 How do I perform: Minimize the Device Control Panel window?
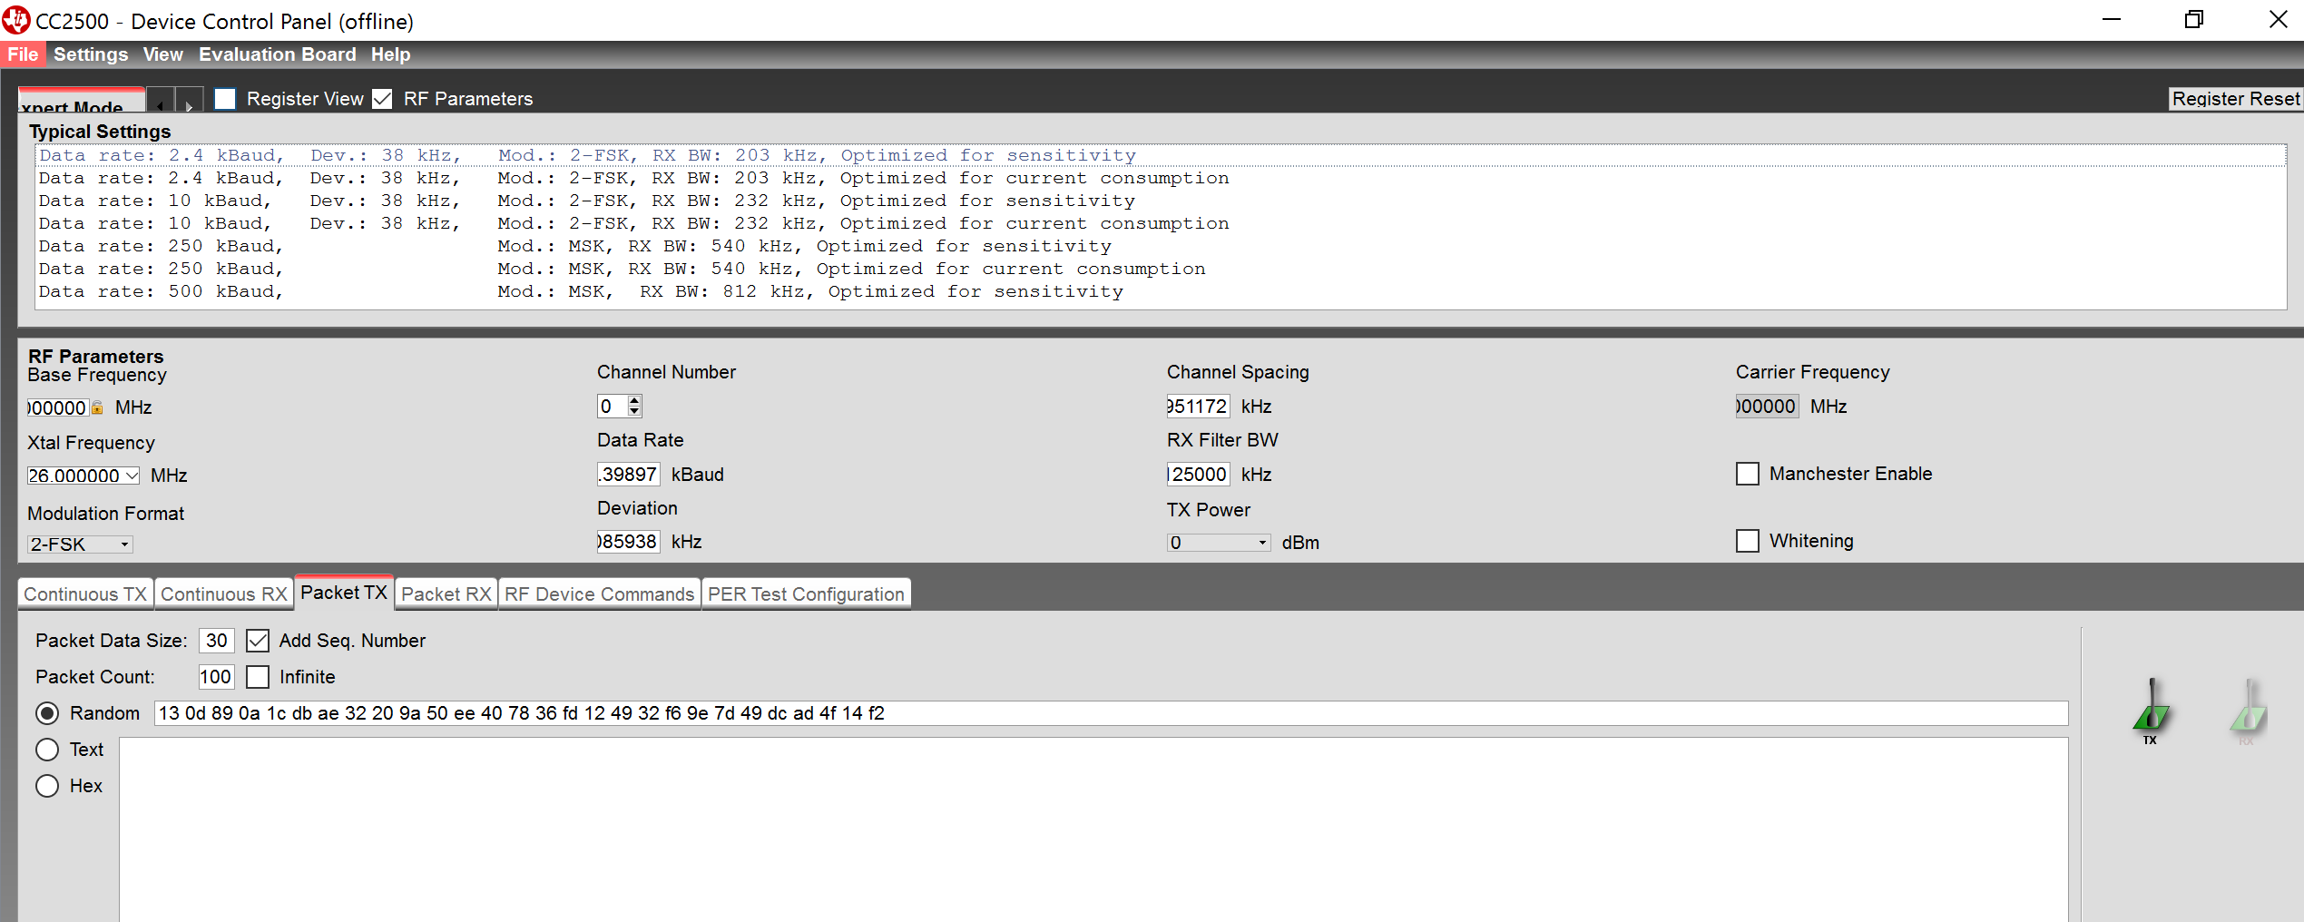tap(2112, 20)
